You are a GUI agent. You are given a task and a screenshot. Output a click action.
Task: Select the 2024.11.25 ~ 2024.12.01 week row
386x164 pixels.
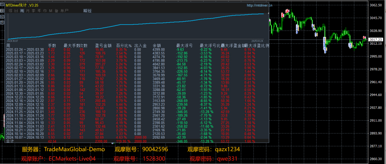point(25,111)
